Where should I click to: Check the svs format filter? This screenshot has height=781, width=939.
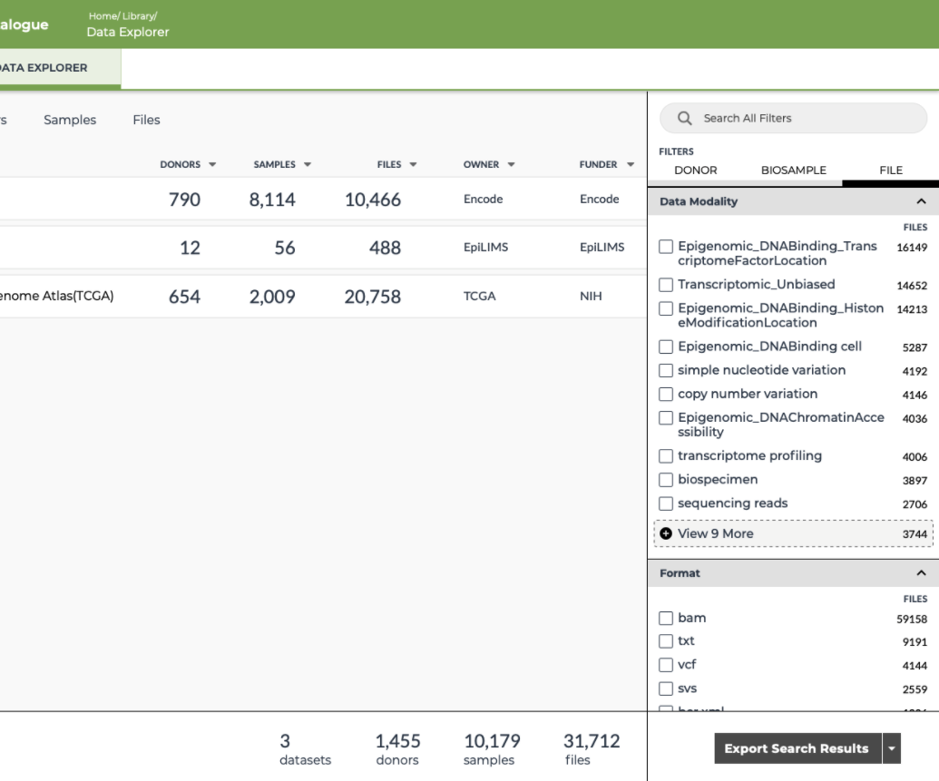coord(666,688)
